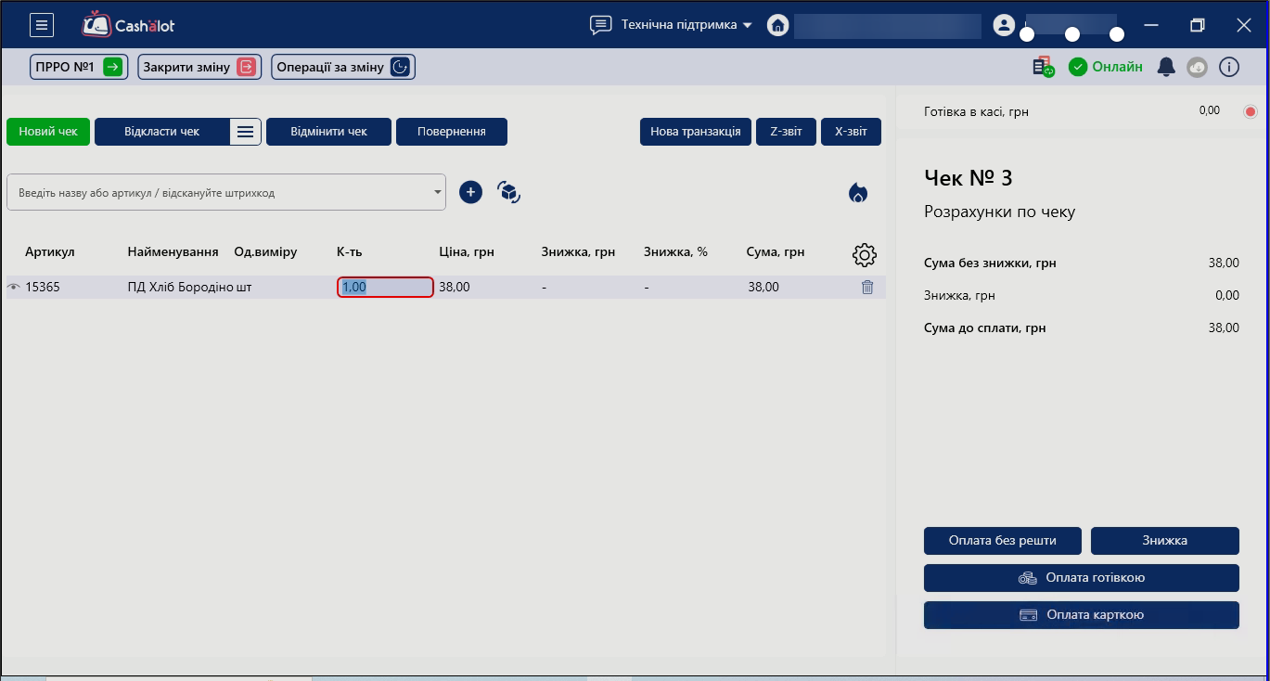The width and height of the screenshot is (1270, 681).
Task: Delete the ПД Хліб Бородіно row
Action: (867, 288)
